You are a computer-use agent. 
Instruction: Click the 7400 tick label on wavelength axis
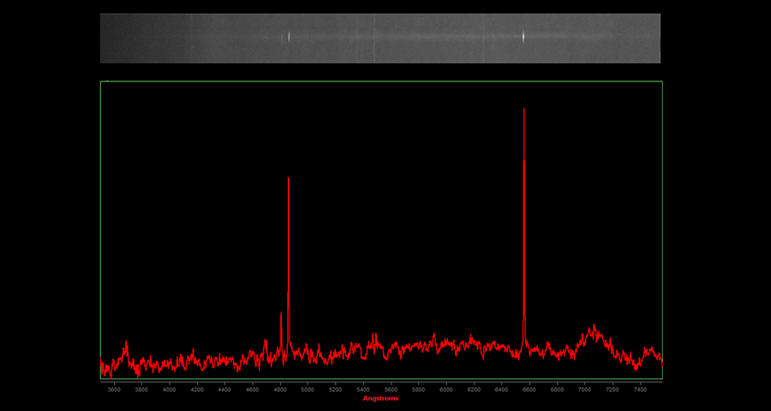pos(640,389)
